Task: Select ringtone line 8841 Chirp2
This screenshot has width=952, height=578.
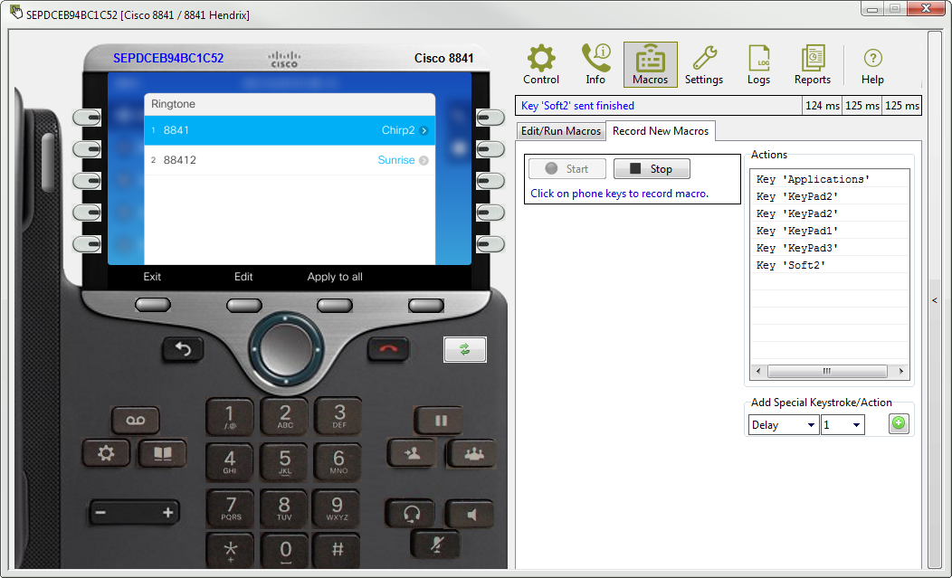Action: 290,130
